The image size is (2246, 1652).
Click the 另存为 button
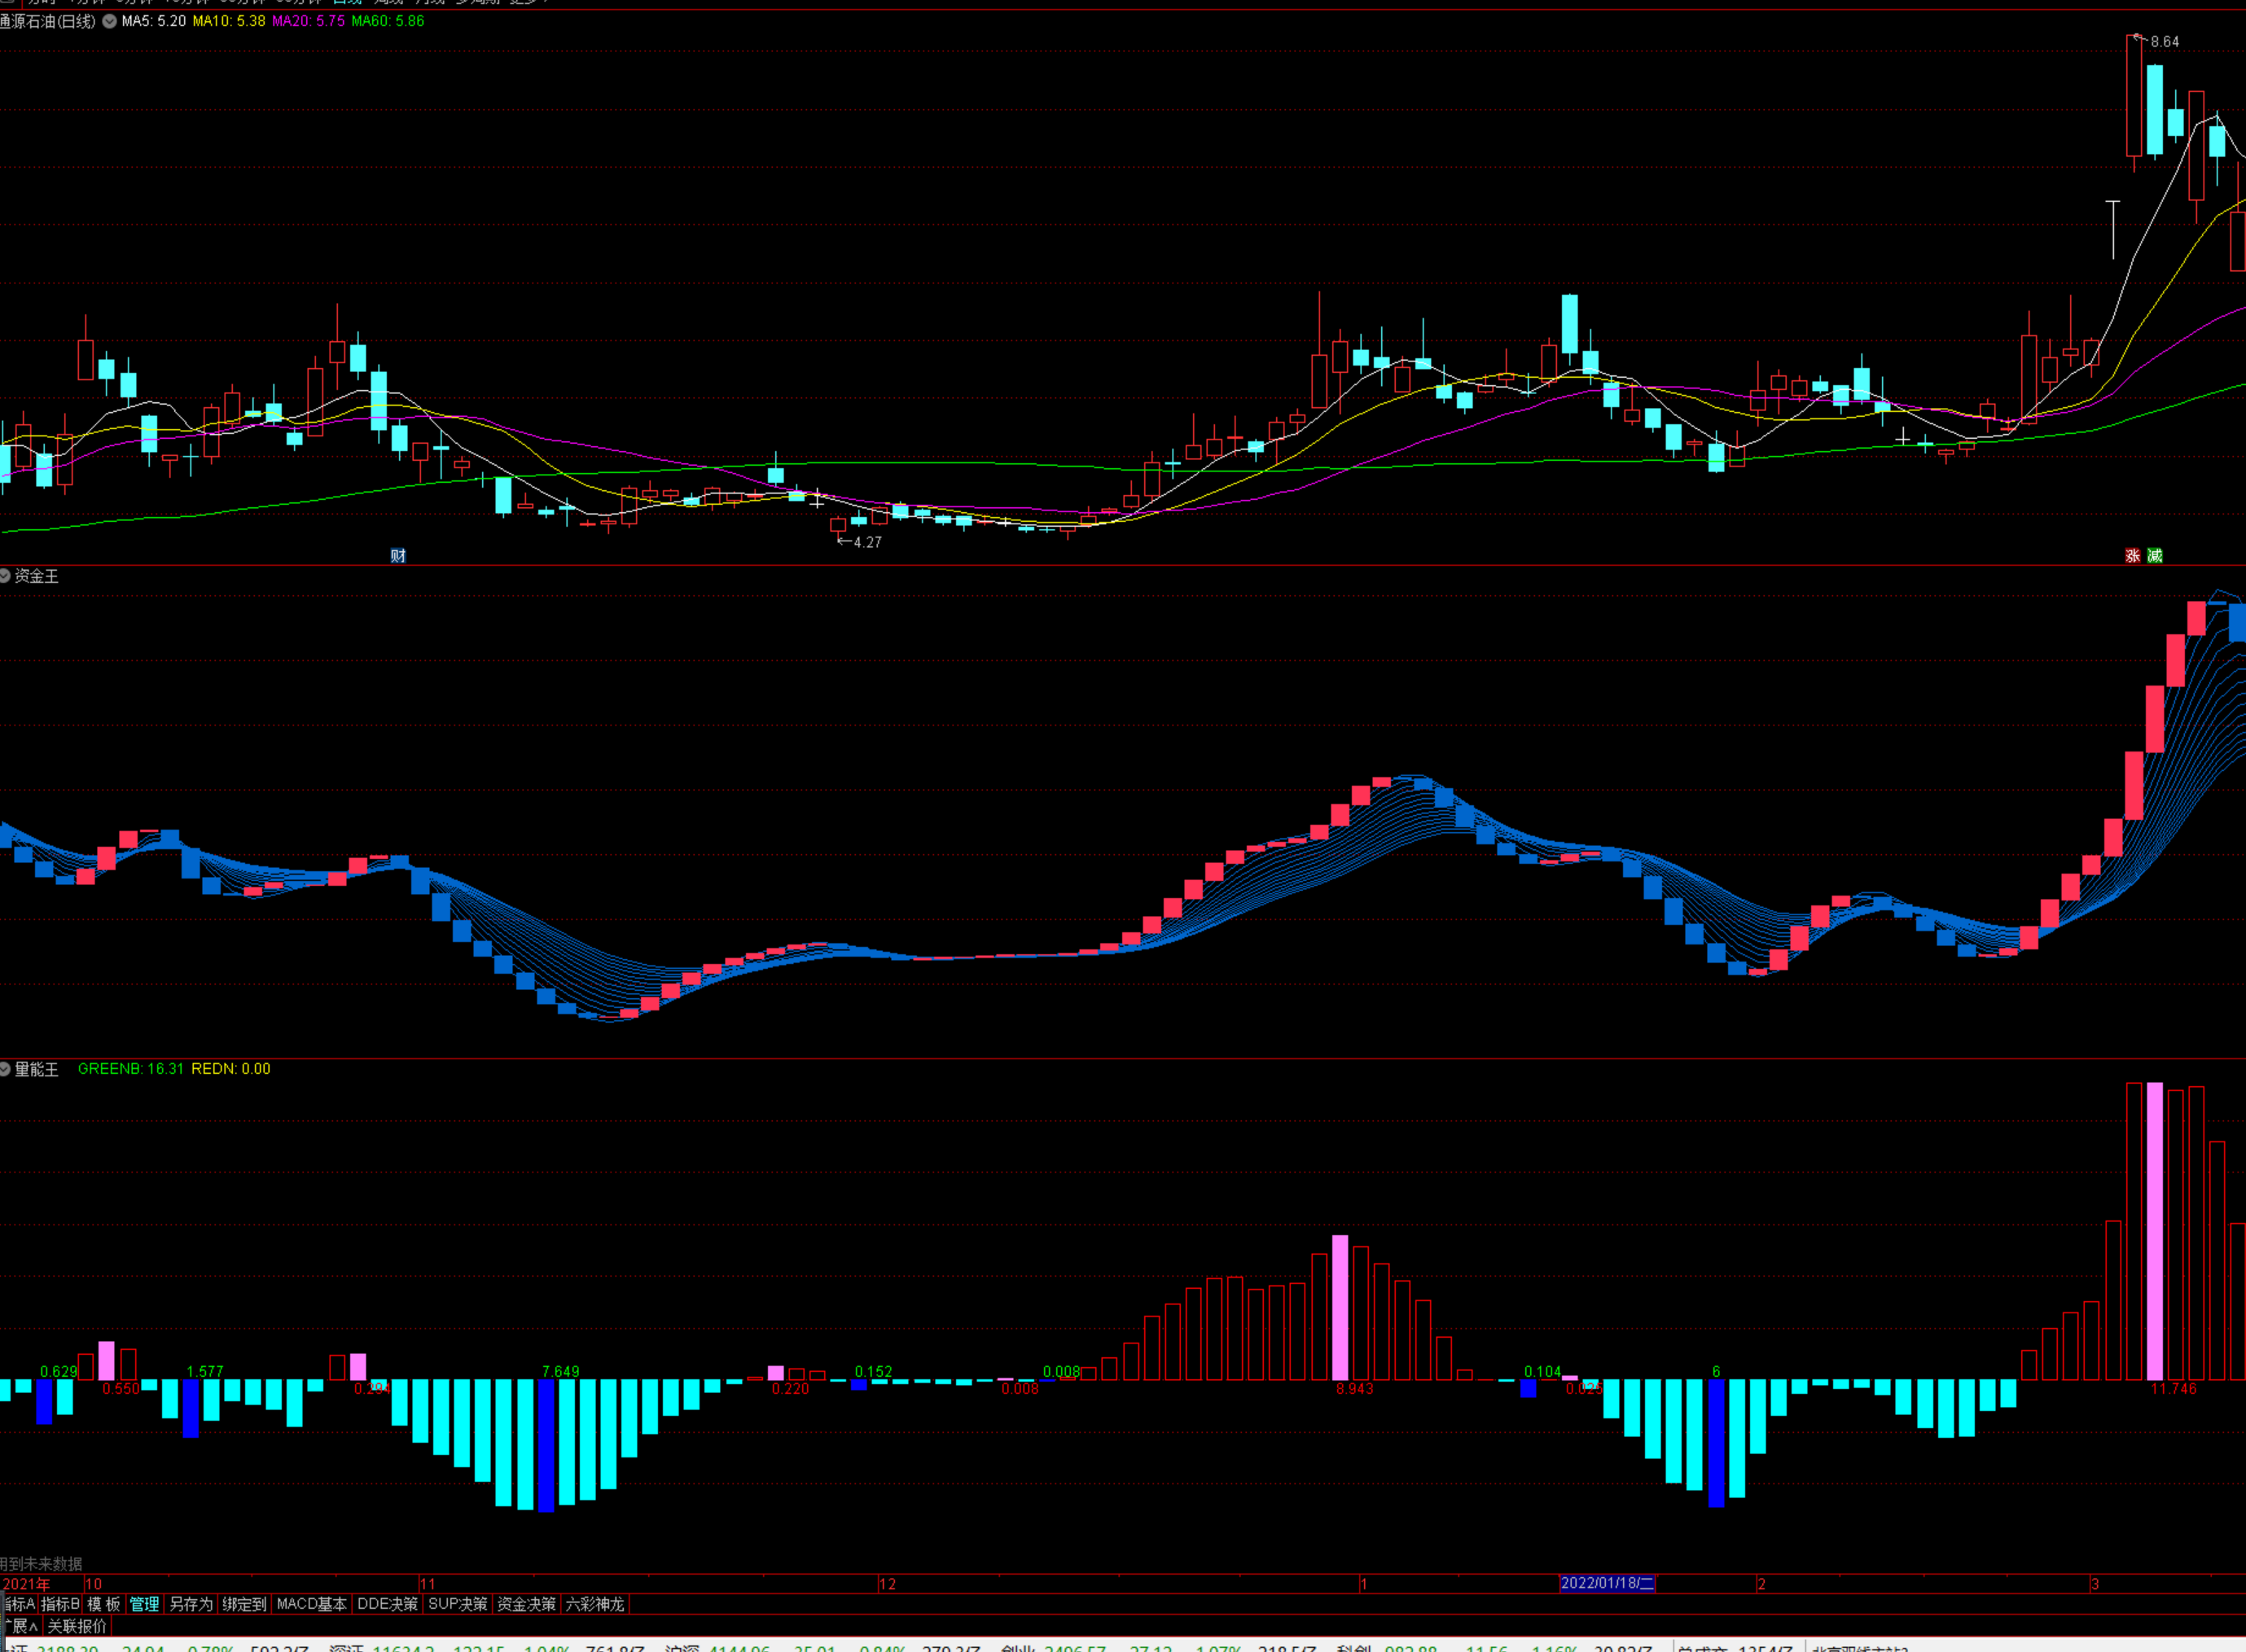click(x=191, y=1604)
